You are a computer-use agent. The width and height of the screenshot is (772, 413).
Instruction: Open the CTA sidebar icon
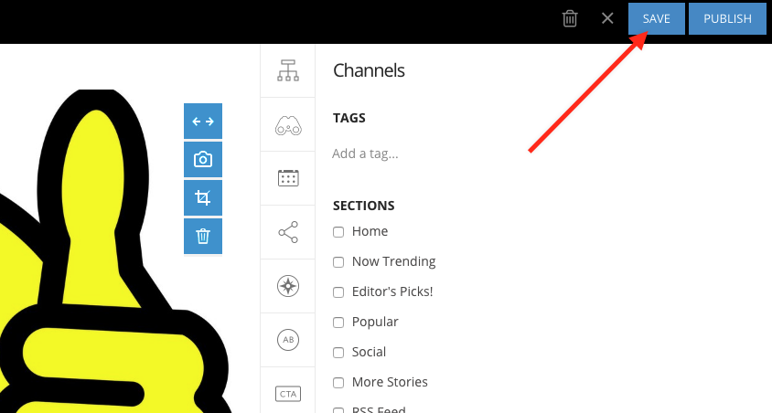pyautogui.click(x=288, y=394)
